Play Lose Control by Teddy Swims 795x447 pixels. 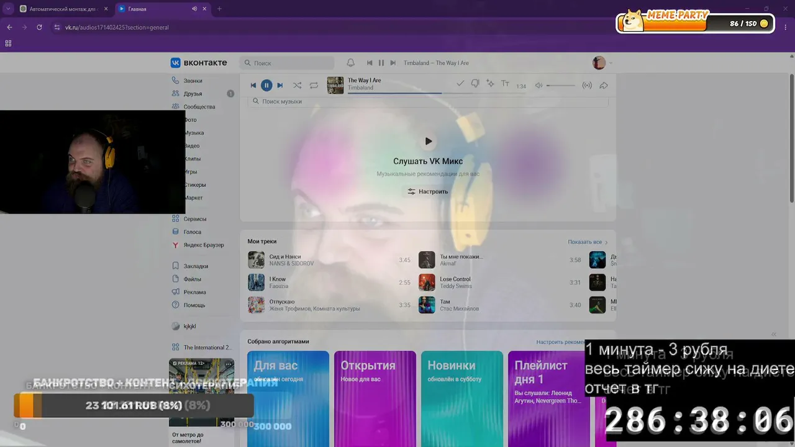click(500, 282)
